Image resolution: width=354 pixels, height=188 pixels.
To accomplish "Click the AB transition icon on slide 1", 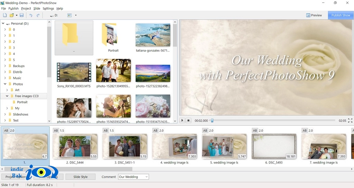I will (x=6, y=130).
